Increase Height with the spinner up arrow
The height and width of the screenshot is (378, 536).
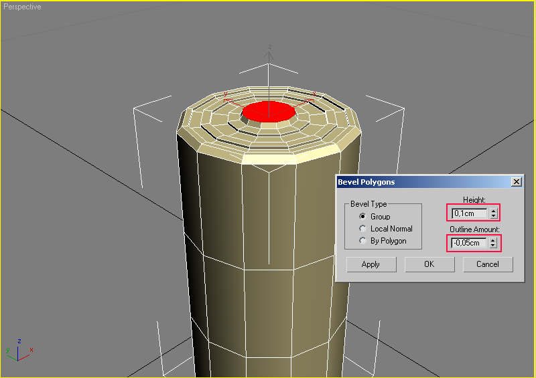[493, 211]
